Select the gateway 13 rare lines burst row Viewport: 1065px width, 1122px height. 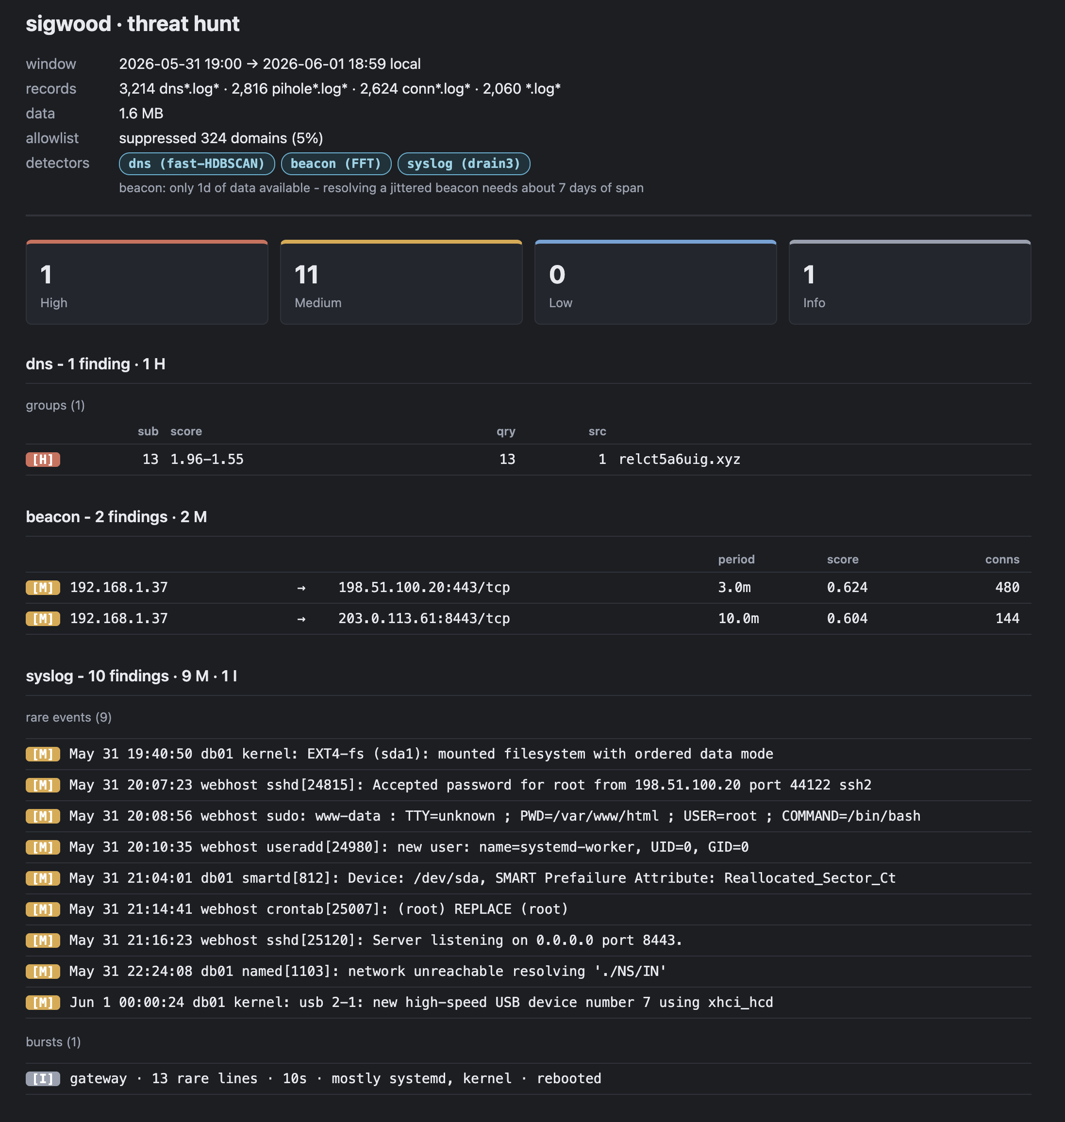[529, 1079]
